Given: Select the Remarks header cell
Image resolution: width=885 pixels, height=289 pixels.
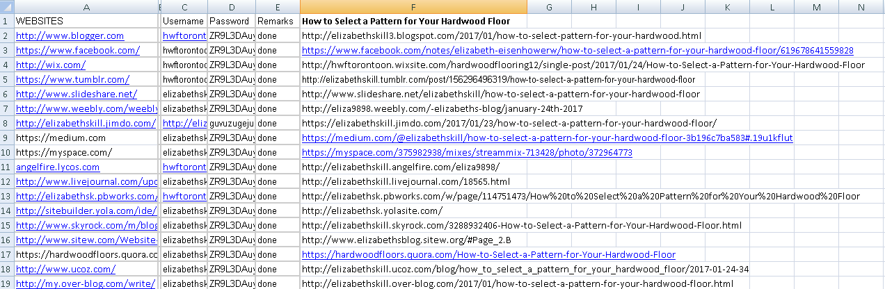Looking at the screenshot, I should [x=278, y=22].
